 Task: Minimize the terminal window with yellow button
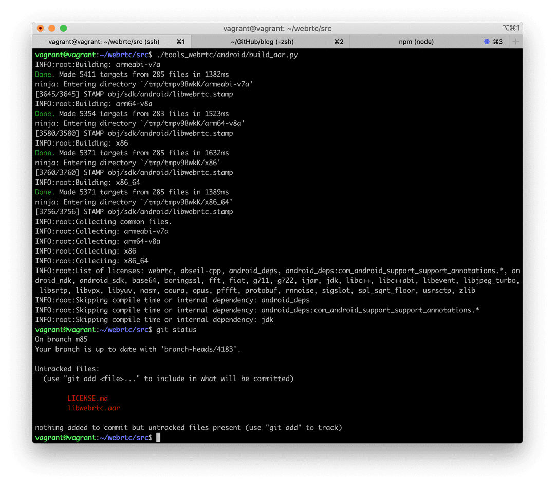52,28
